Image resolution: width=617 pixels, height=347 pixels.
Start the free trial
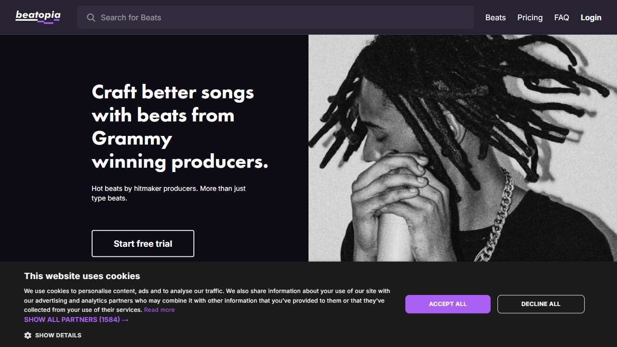(143, 243)
